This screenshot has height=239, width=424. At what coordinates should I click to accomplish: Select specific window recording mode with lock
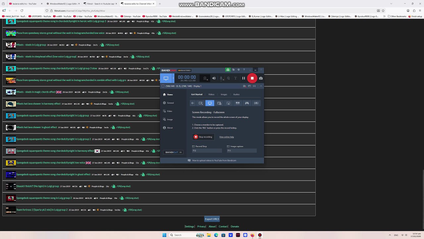click(219, 103)
